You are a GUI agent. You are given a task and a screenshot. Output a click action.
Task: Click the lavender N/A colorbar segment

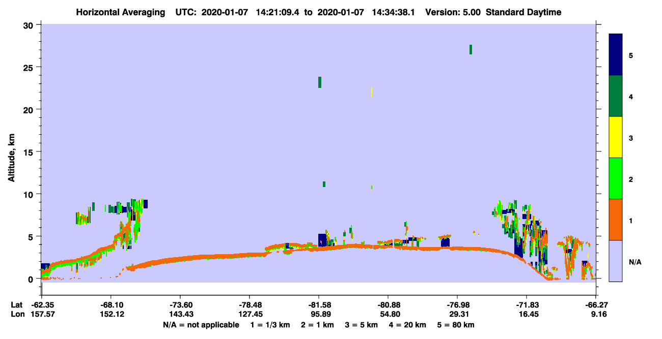[x=616, y=261]
